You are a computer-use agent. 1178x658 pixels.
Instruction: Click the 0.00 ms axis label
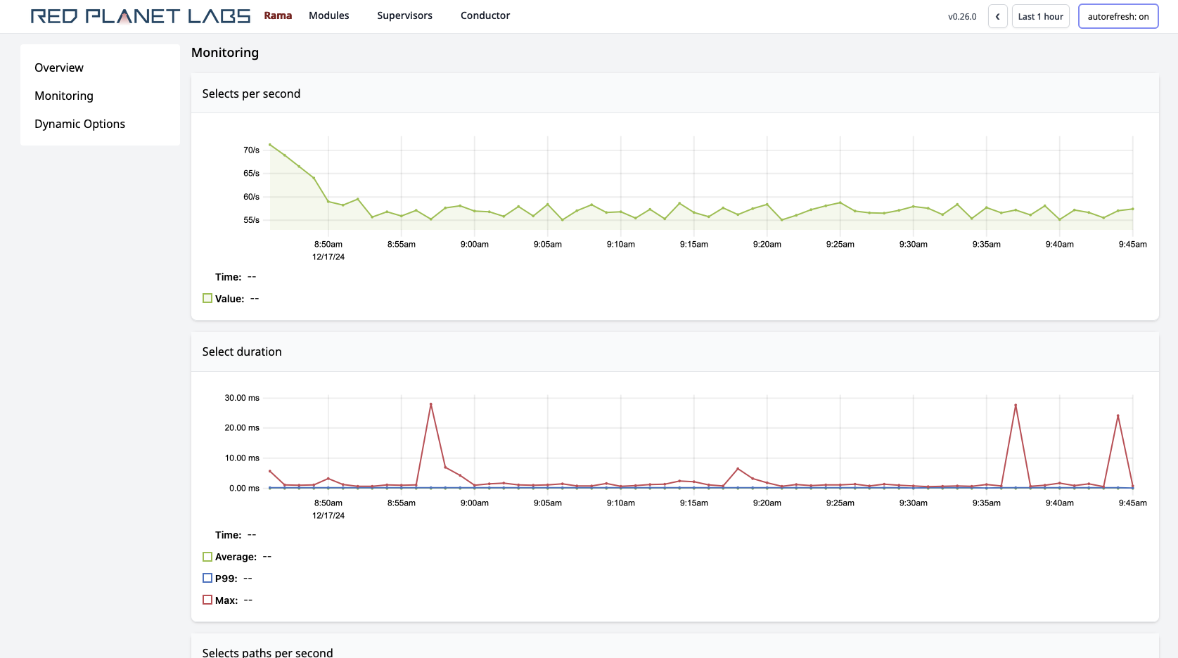244,488
